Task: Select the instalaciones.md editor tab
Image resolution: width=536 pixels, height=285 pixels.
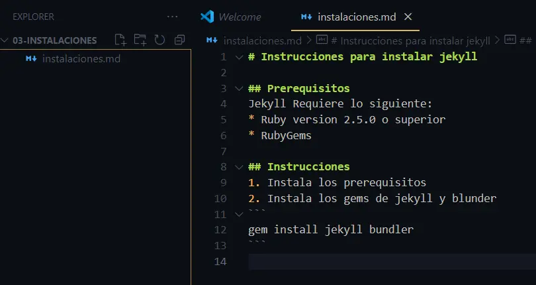Action: [x=357, y=17]
